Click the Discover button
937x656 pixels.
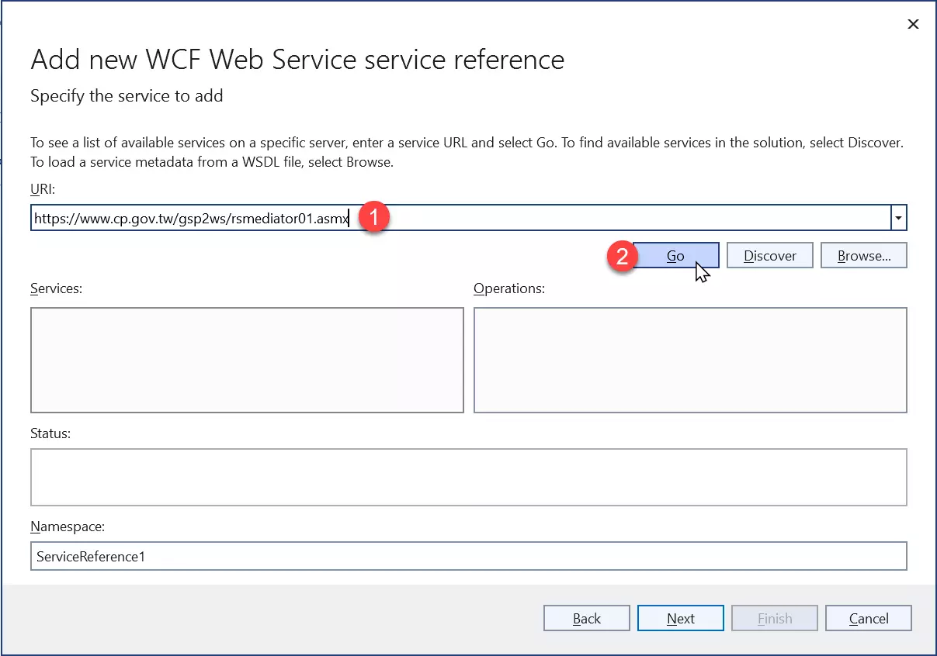tap(770, 256)
